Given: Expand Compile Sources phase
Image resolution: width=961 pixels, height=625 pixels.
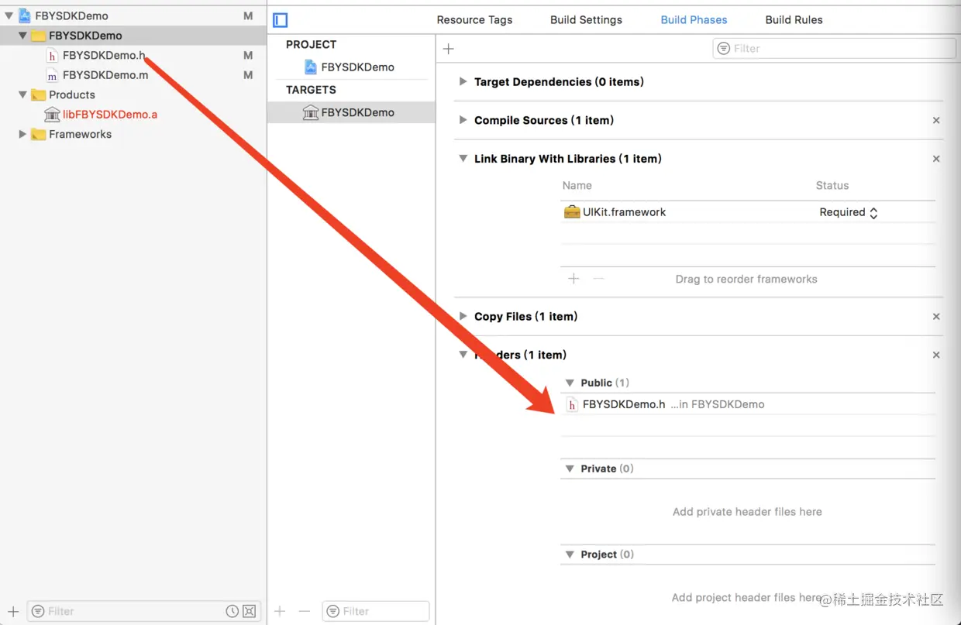Looking at the screenshot, I should point(463,120).
